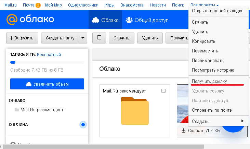Screen dimensions: 250x149
Task: Toggle the select-all checkbox in the toolbar
Action: point(99,38)
